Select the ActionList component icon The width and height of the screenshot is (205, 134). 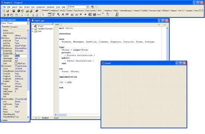(x=117, y=14)
